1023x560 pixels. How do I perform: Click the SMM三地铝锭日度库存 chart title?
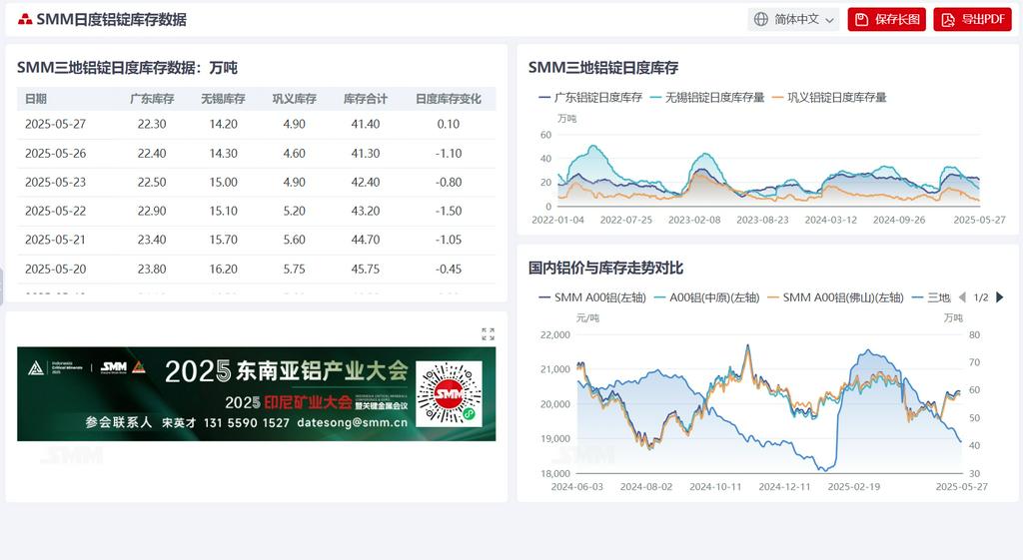pyautogui.click(x=603, y=68)
